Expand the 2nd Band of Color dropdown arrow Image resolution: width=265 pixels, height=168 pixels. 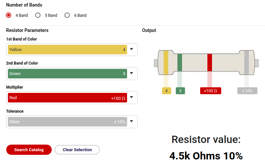click(132, 73)
